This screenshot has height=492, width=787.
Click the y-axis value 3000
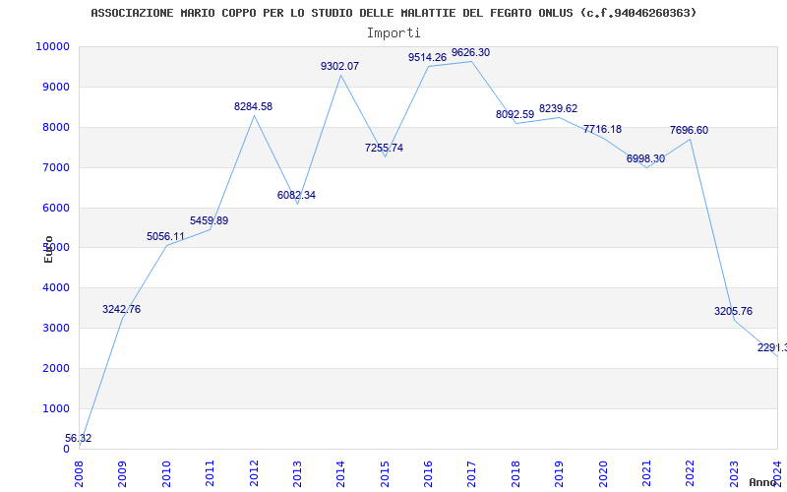[x=56, y=329]
